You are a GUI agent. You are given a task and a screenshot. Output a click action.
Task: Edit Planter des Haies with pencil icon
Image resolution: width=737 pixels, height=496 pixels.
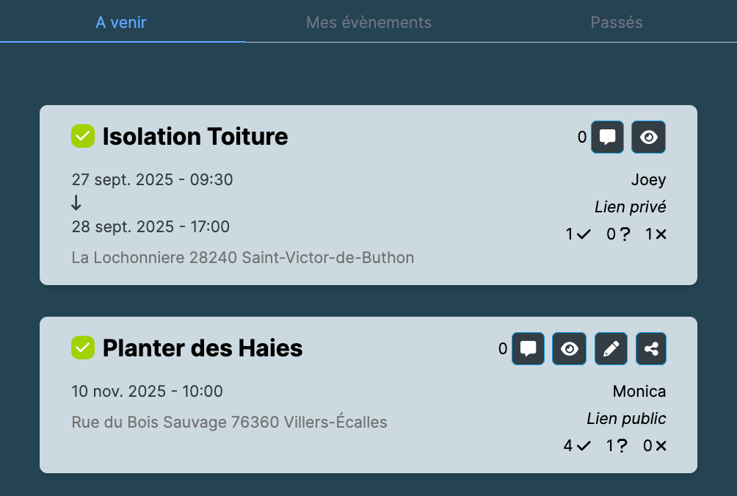point(610,349)
